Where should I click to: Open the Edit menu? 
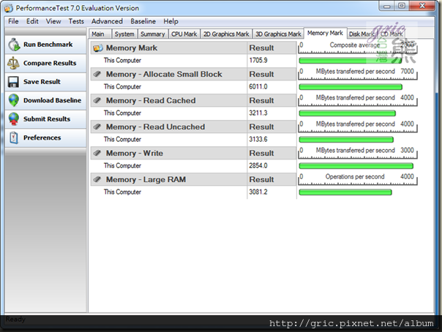[x=32, y=21]
